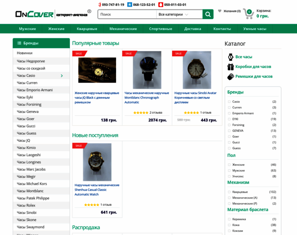
Task: Filter by Мужские gender checkbox
Action: click(229, 171)
